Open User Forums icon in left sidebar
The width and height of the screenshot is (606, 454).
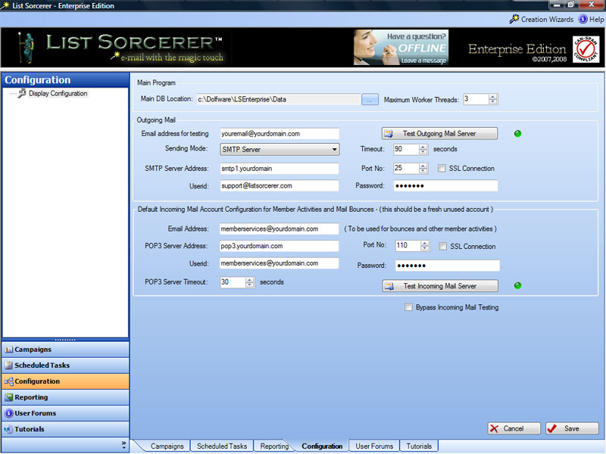[8, 413]
